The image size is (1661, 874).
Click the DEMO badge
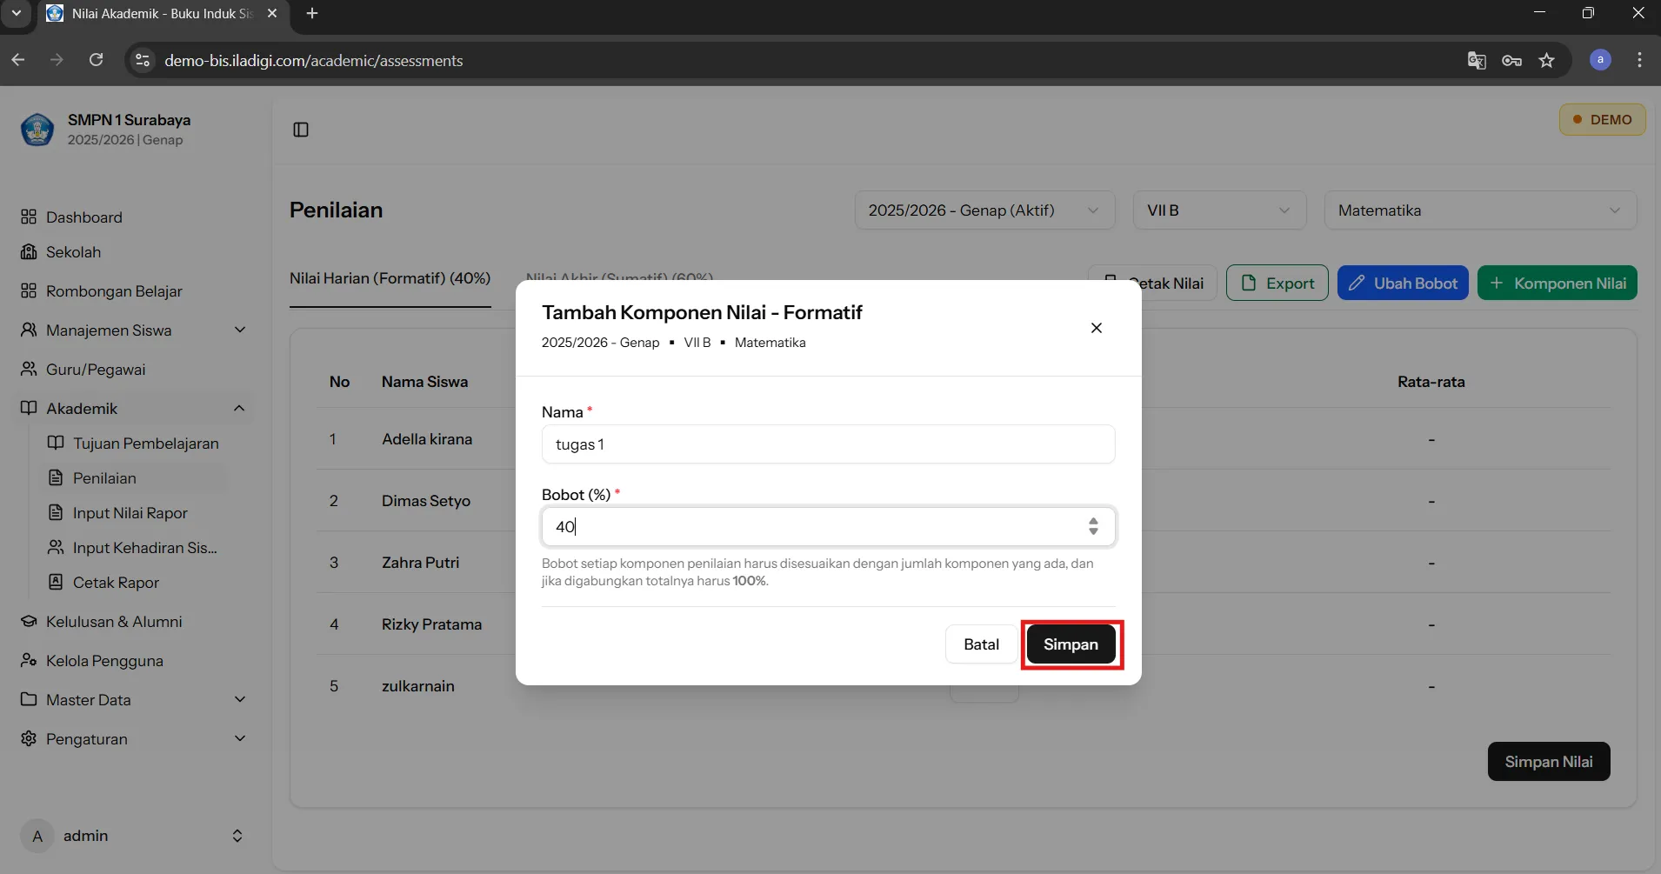click(x=1602, y=120)
